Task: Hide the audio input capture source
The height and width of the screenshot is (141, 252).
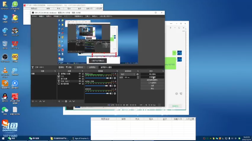Action: (x=80, y=74)
